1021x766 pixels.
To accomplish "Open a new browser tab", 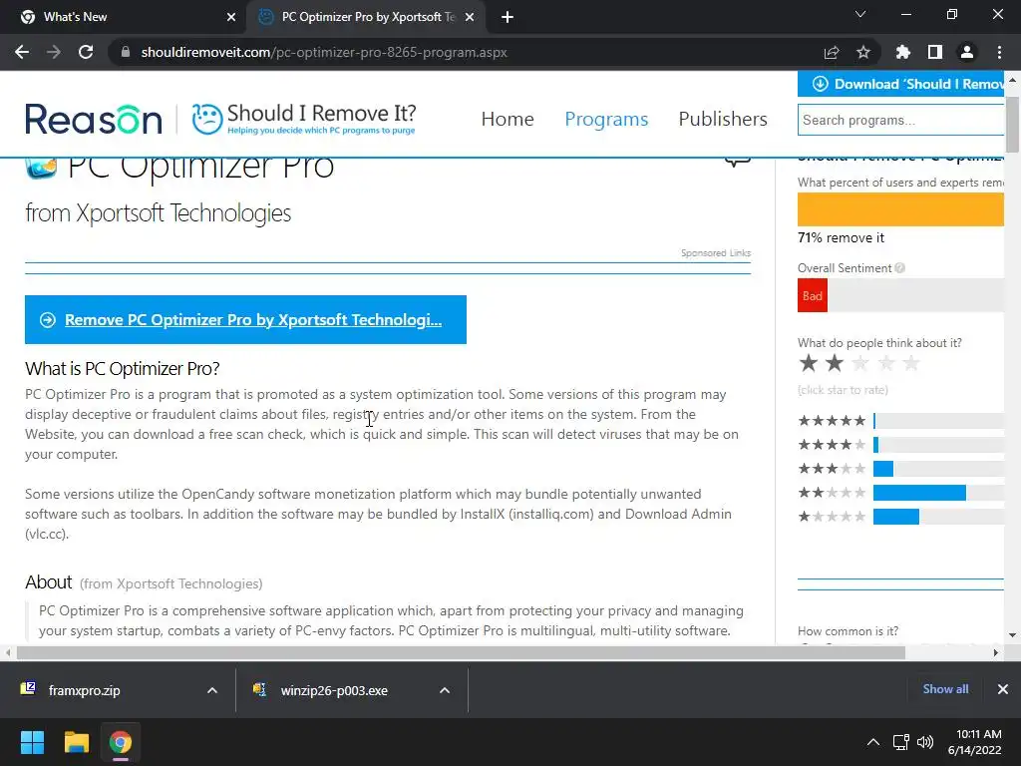I will [508, 18].
